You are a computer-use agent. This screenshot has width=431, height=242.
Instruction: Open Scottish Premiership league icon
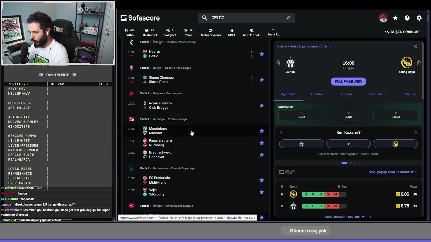132,42
